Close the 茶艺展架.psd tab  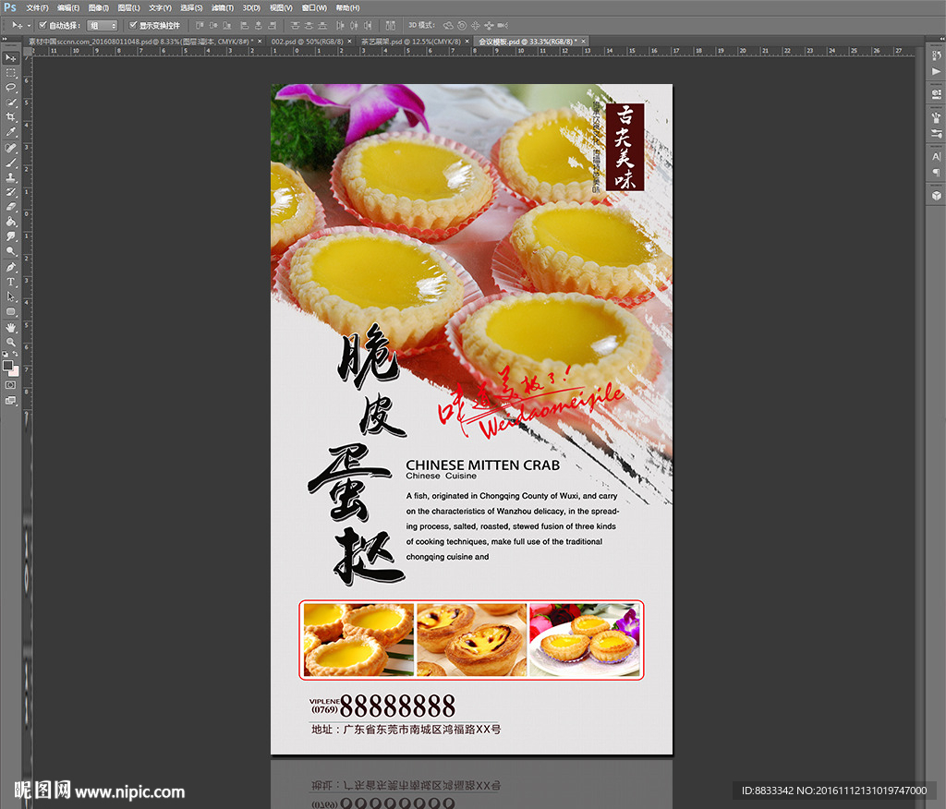(x=467, y=42)
